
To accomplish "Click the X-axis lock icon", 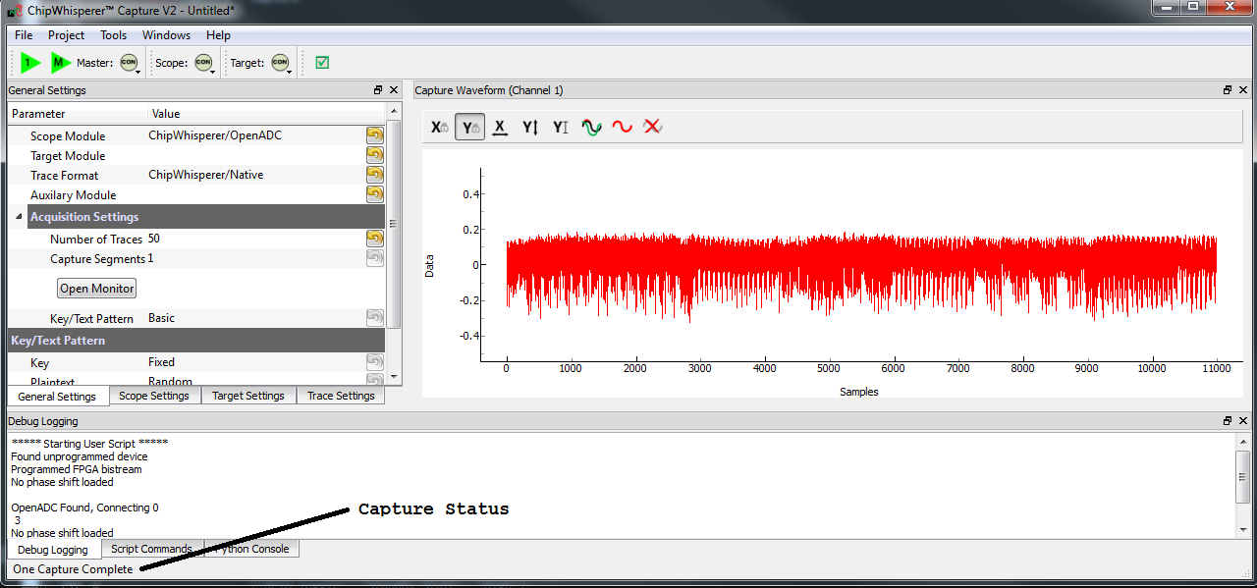I will (439, 127).
